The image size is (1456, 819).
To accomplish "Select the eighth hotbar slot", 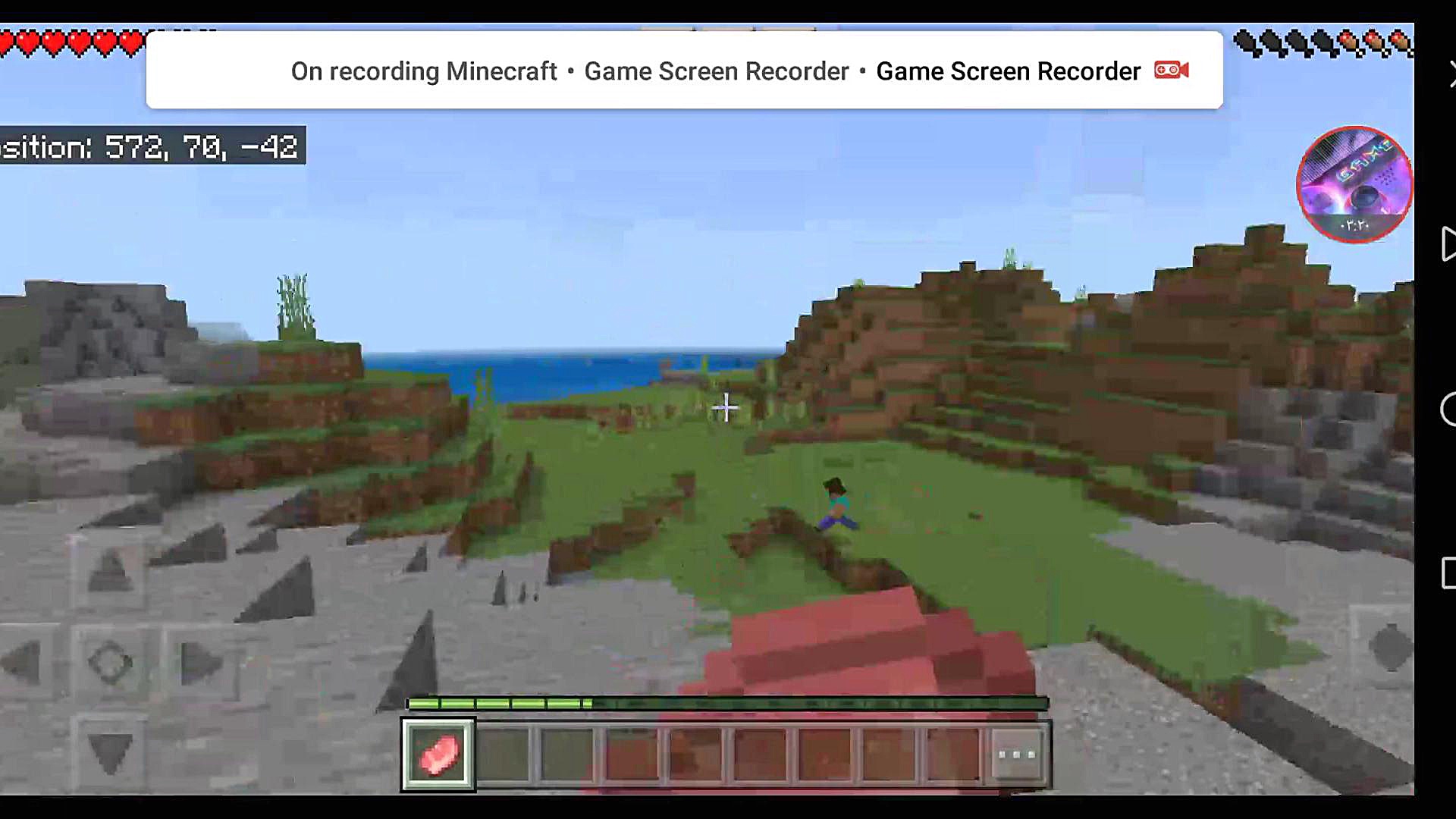I will point(889,755).
